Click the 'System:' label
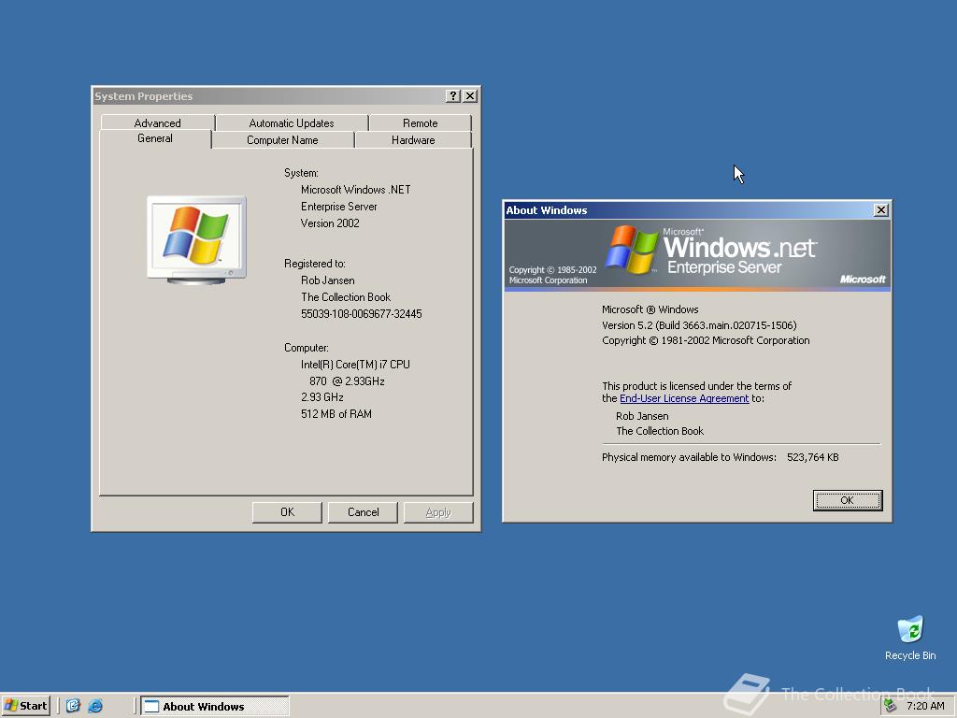 [301, 173]
